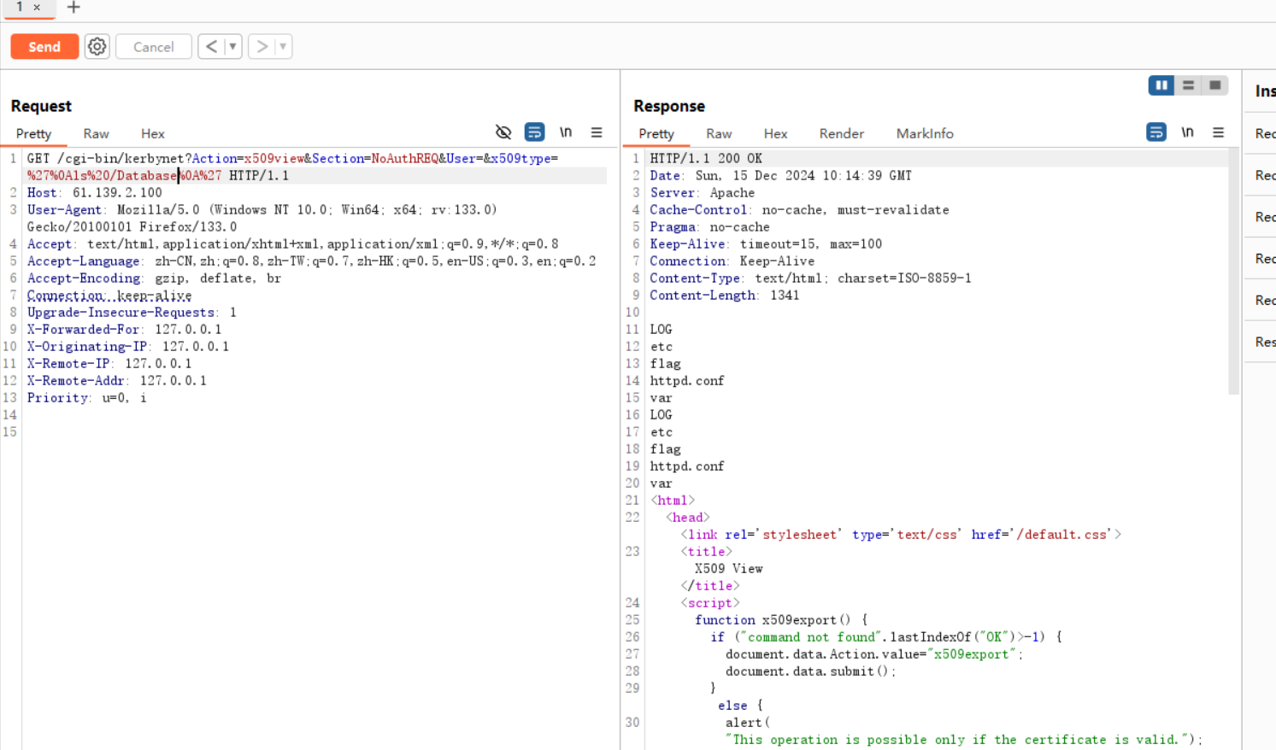
Task: Click the Priority header line
Action: [86, 397]
